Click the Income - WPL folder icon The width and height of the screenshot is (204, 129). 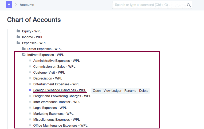tap(18, 37)
